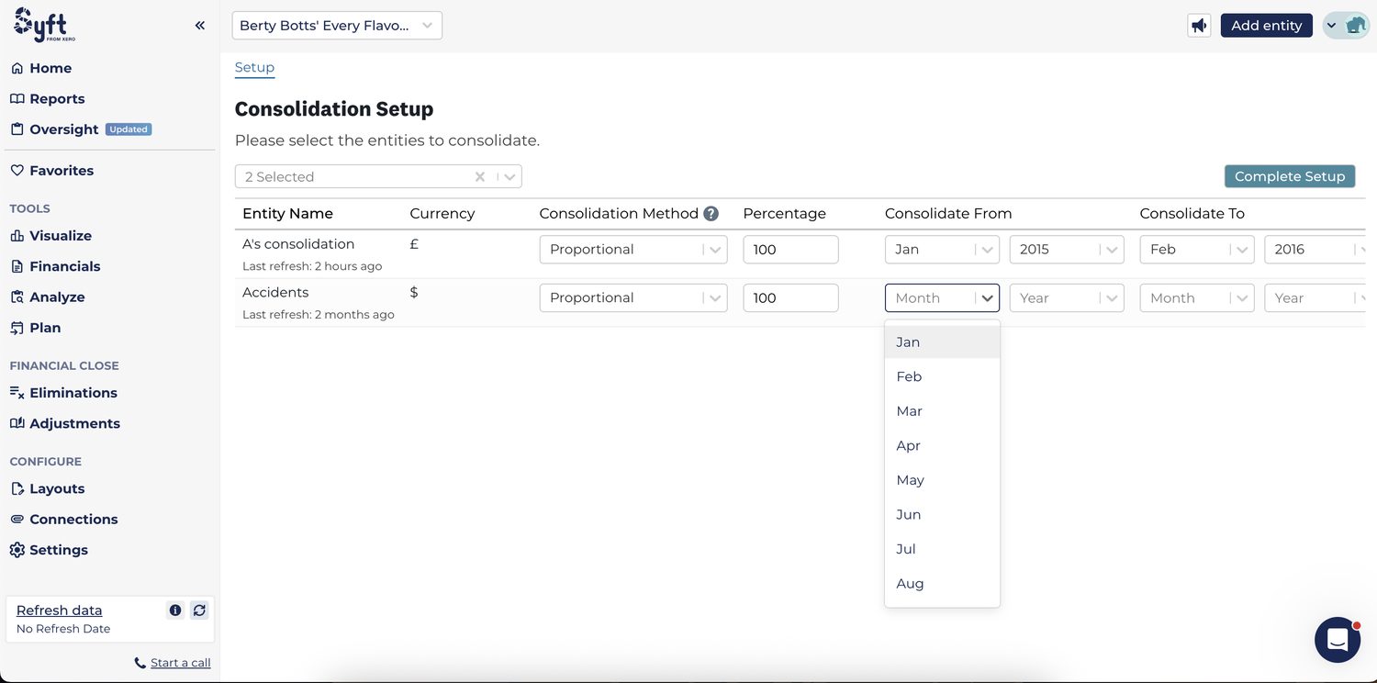Screen dimensions: 1377x683
Task: Select Mar in the month list
Action: pos(942,411)
